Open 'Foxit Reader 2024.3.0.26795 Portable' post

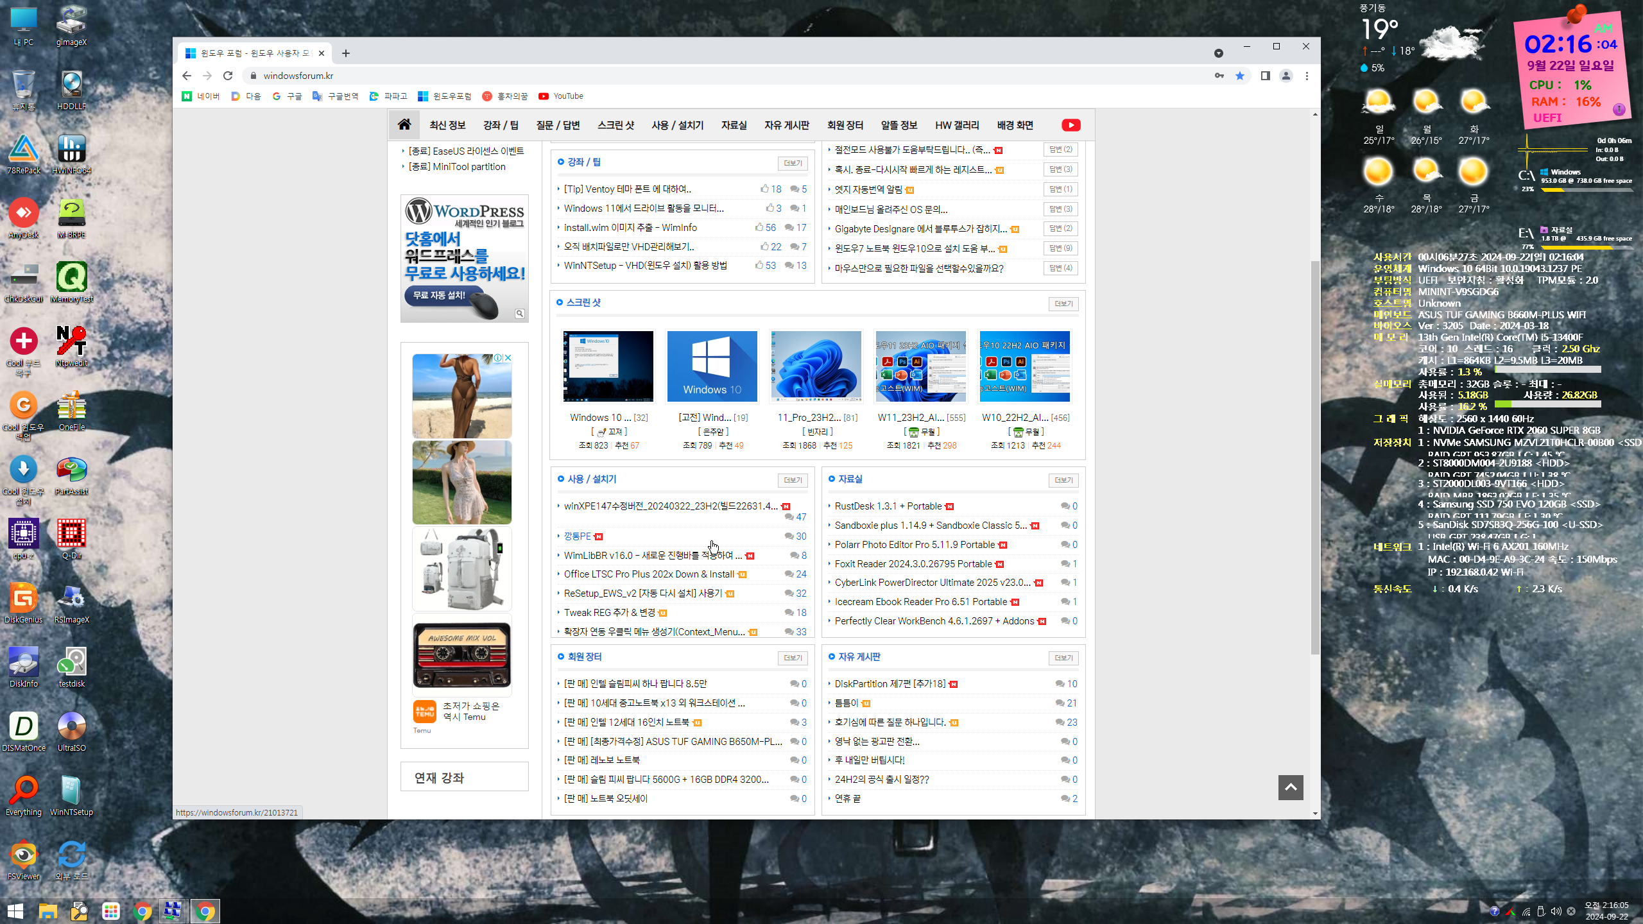913,564
